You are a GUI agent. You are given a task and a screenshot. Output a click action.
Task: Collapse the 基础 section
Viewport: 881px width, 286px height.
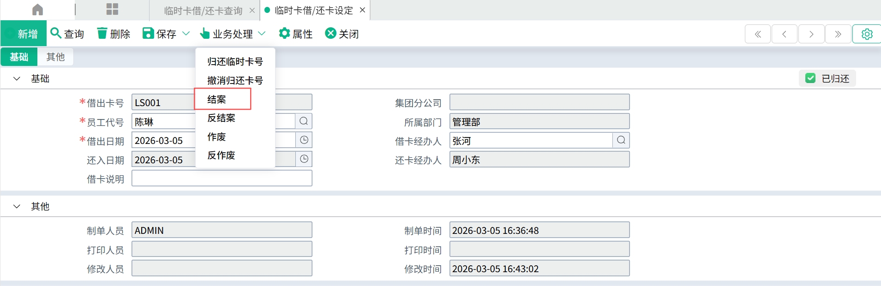pyautogui.click(x=17, y=79)
